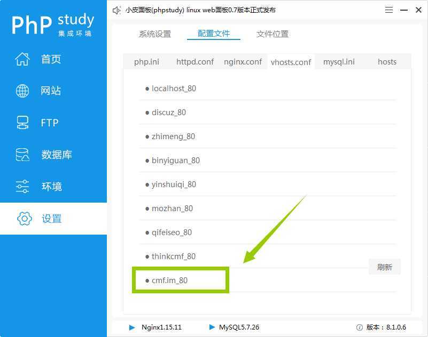Open the php.ini tab
The width and height of the screenshot is (428, 337).
146,62
